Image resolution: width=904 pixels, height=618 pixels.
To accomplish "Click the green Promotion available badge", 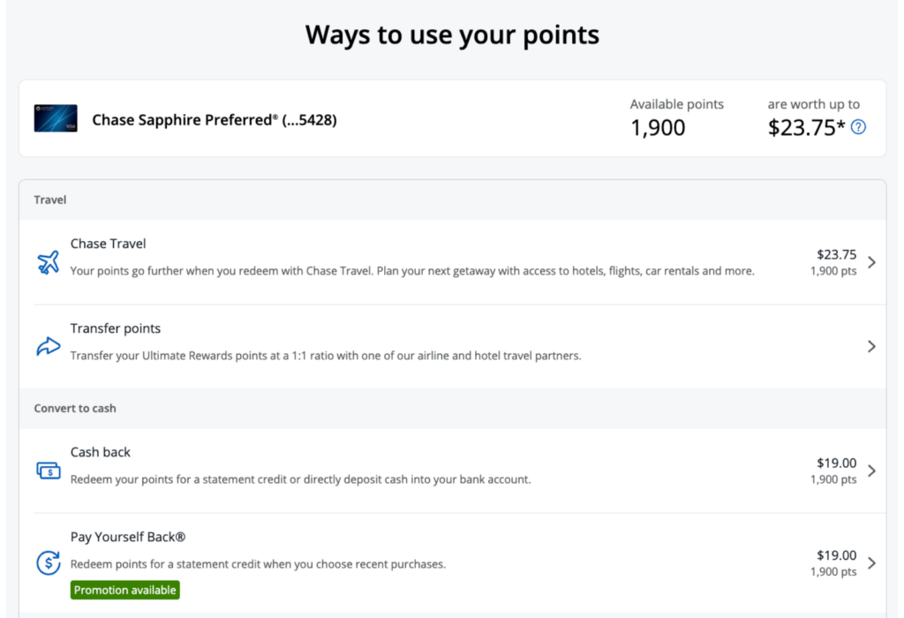I will [125, 591].
